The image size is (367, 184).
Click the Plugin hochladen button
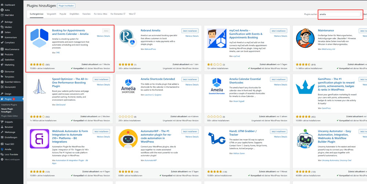point(66,6)
